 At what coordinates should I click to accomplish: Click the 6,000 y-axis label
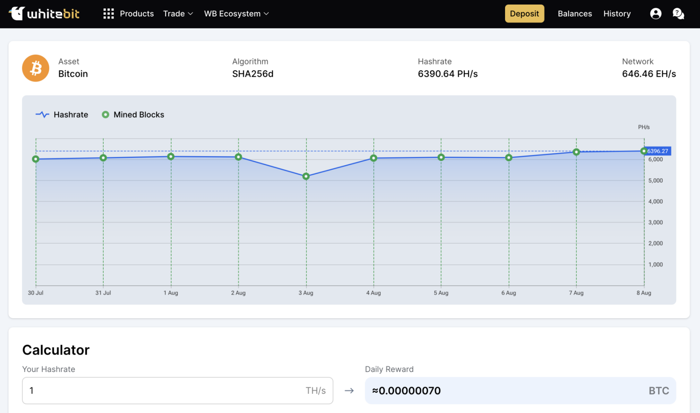coord(655,159)
